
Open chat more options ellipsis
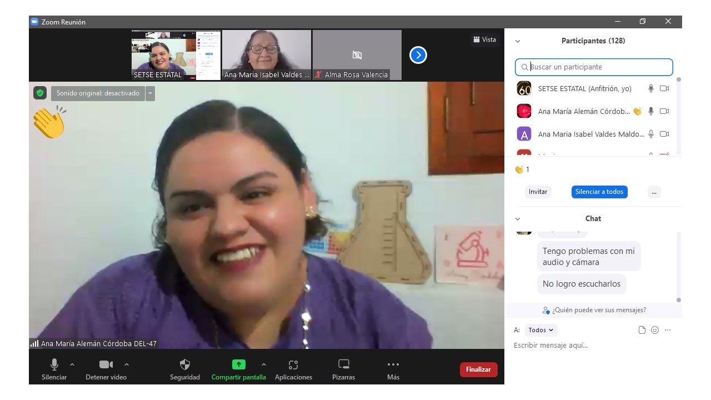pos(668,330)
